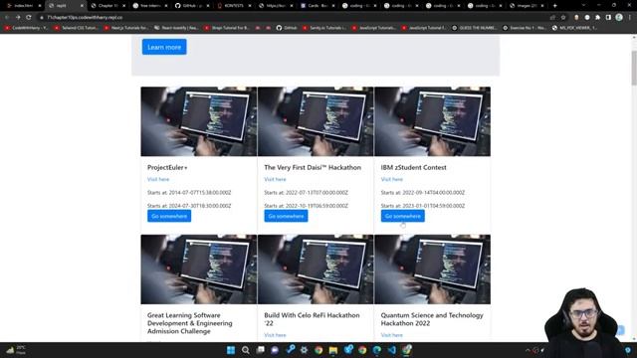Open the GitHub bookmark in bookmarks bar

point(287,28)
